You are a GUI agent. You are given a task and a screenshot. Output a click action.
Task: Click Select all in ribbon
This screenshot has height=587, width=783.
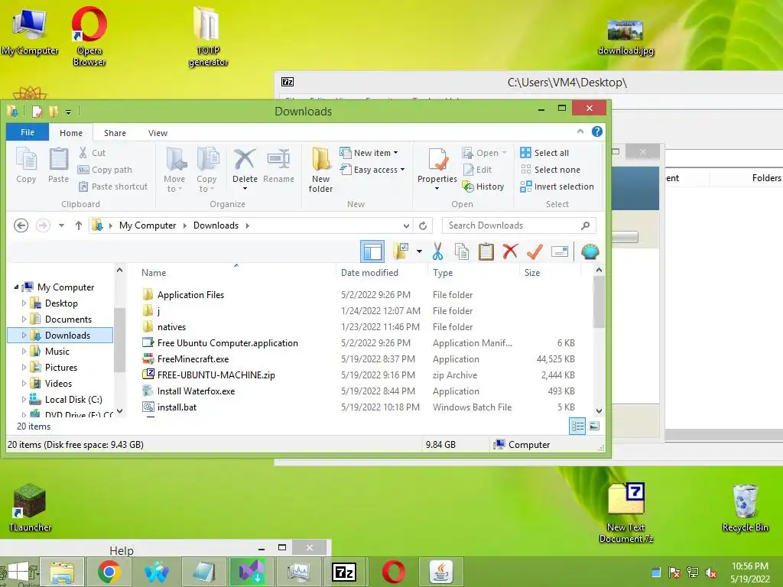click(x=544, y=153)
